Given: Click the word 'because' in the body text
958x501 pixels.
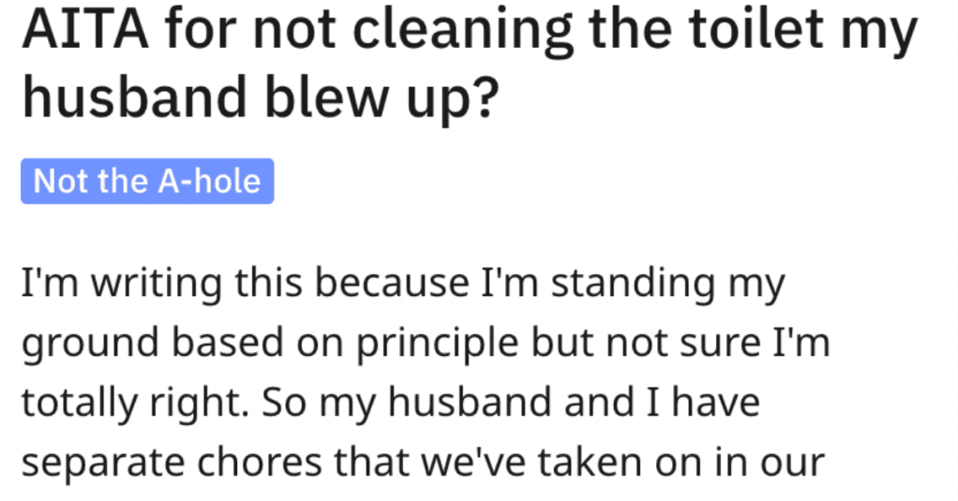Looking at the screenshot, I should pyautogui.click(x=392, y=284).
